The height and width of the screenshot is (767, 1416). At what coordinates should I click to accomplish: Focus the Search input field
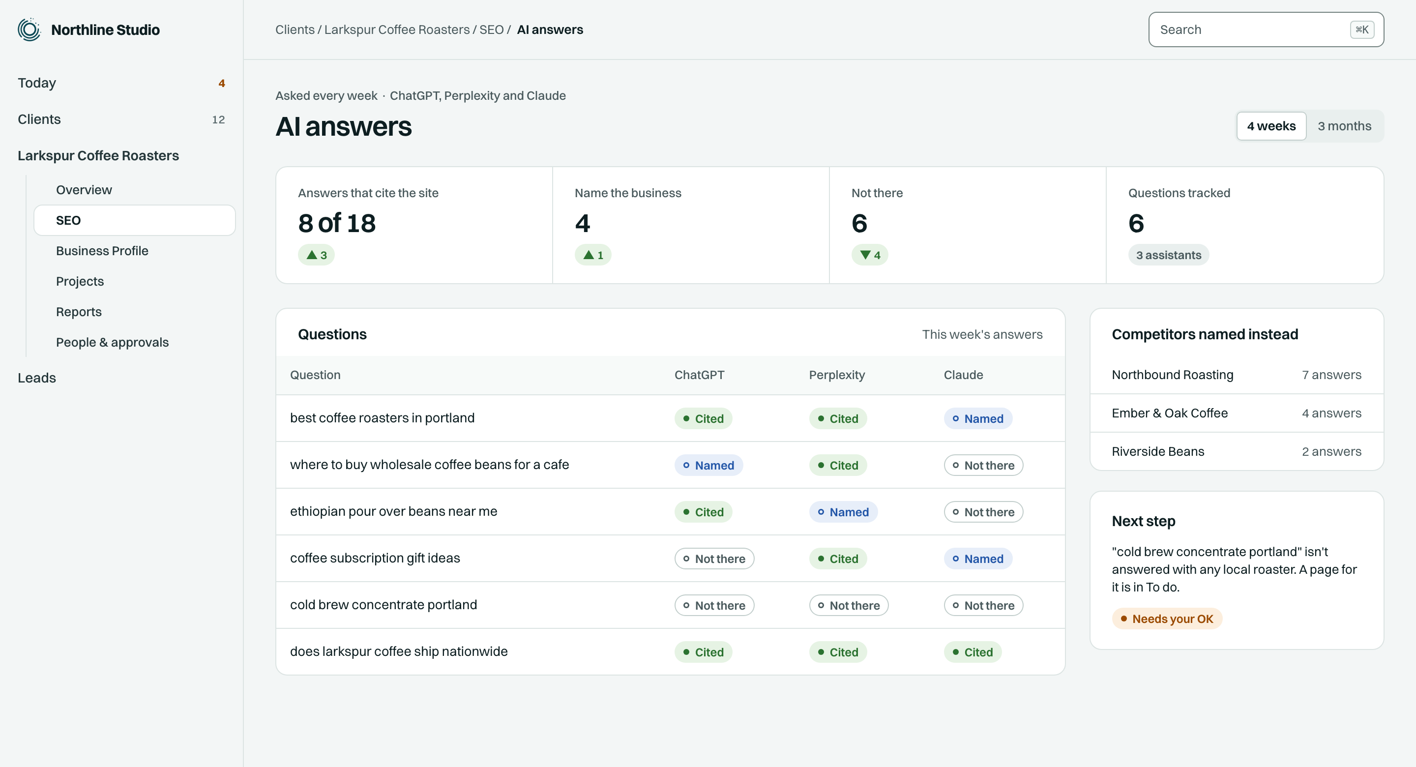tap(1266, 29)
